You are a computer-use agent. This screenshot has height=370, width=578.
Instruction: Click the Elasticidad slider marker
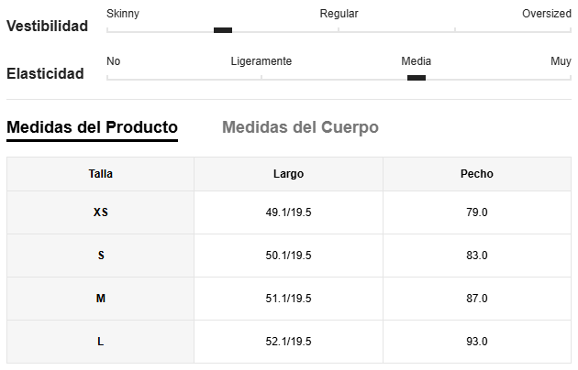pyautogui.click(x=417, y=78)
